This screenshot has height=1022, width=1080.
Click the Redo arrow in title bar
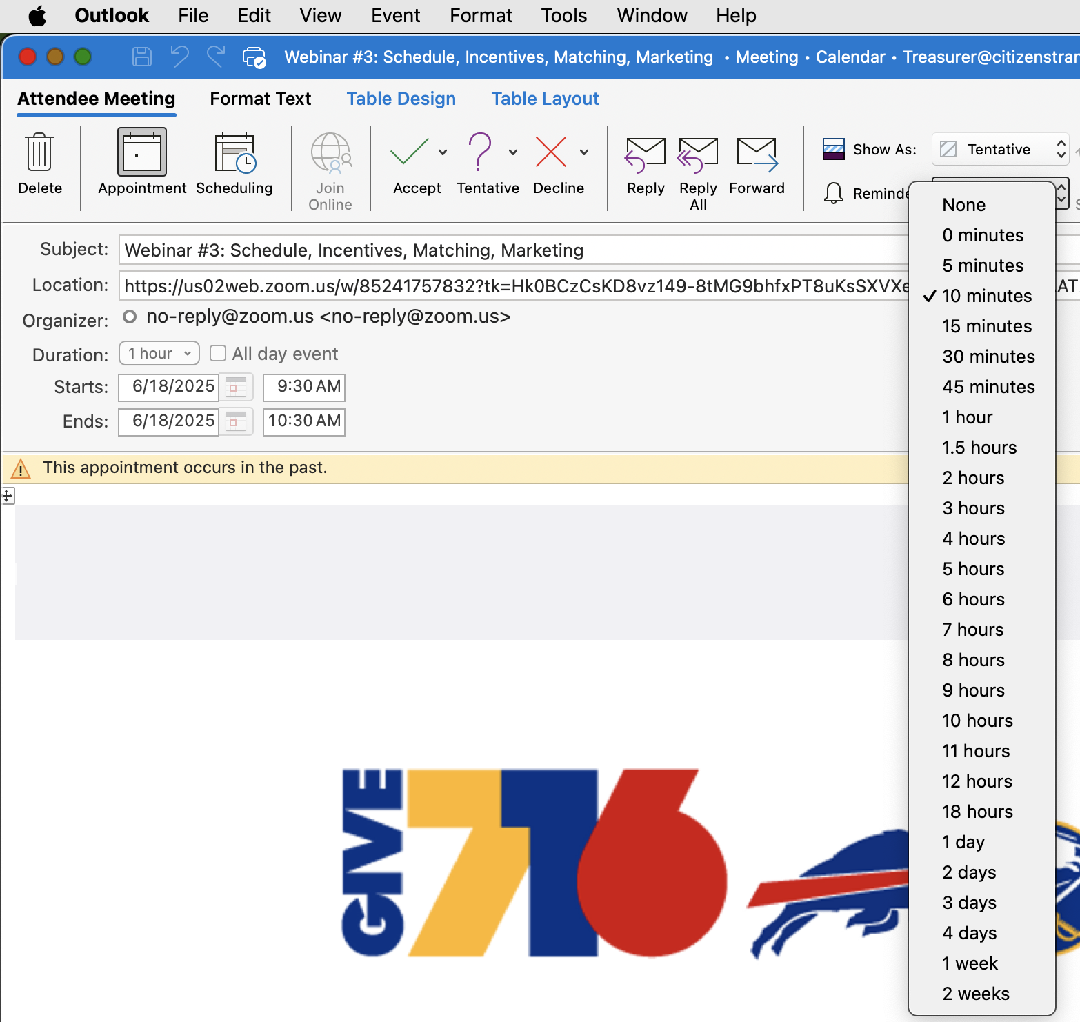[x=216, y=57]
